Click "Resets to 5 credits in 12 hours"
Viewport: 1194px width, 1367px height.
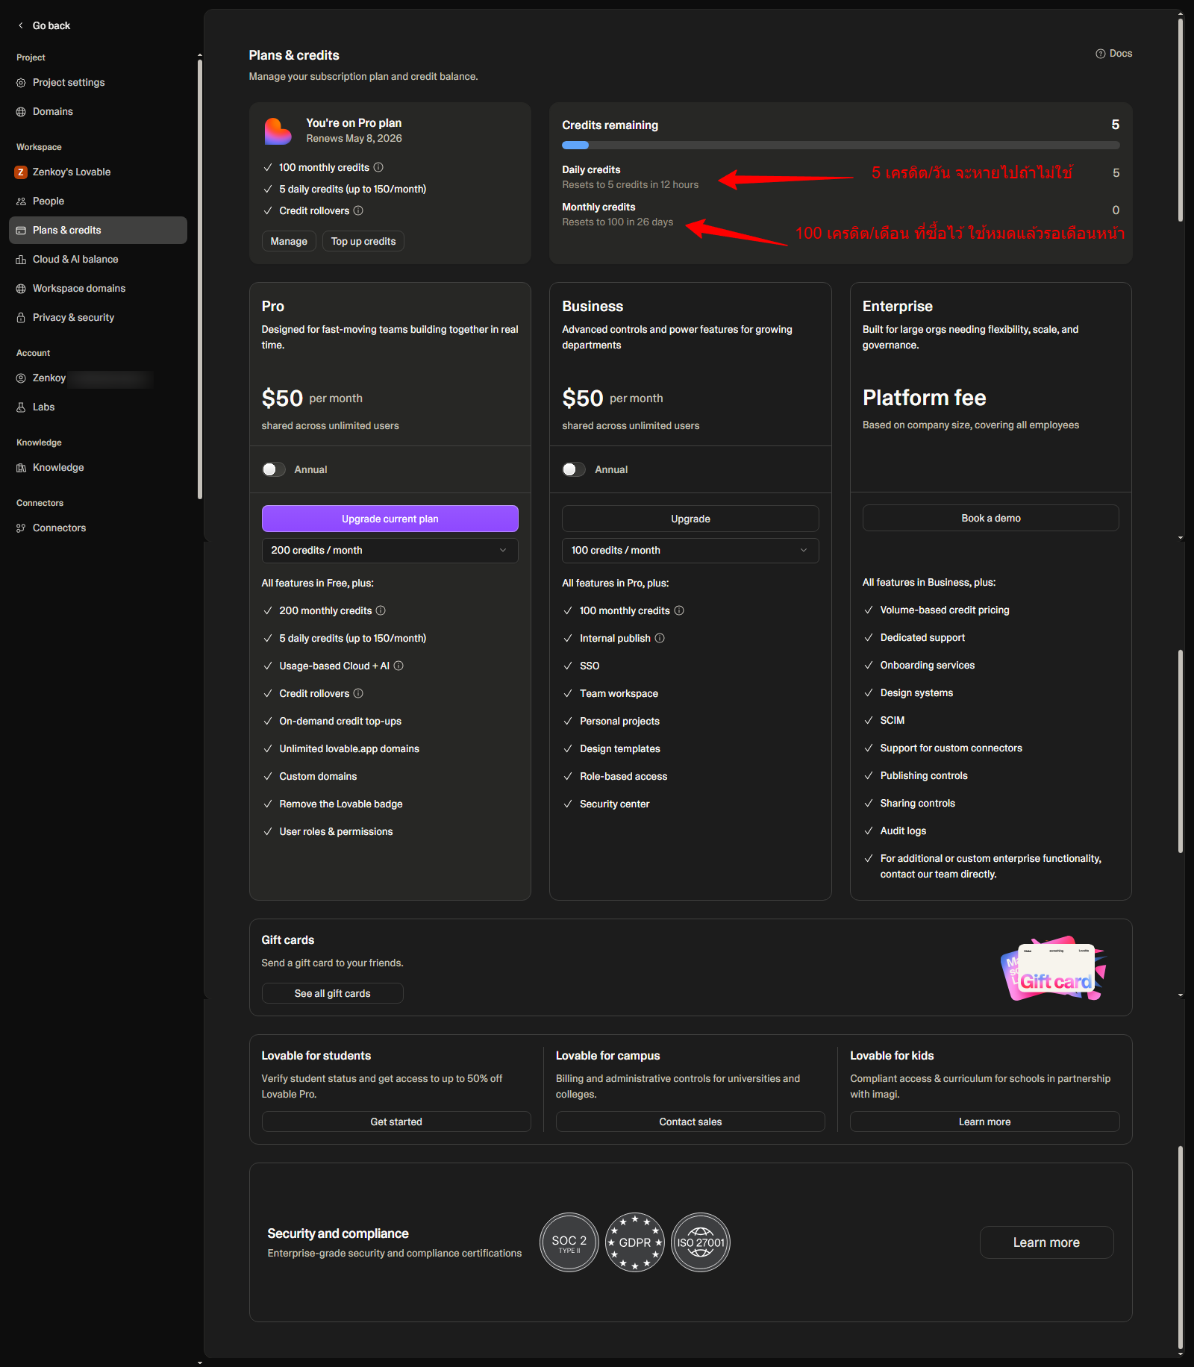point(631,185)
